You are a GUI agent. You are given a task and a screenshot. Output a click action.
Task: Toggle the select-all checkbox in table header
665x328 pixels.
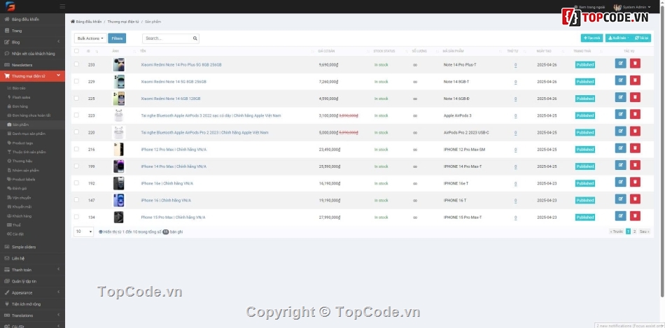(76, 51)
